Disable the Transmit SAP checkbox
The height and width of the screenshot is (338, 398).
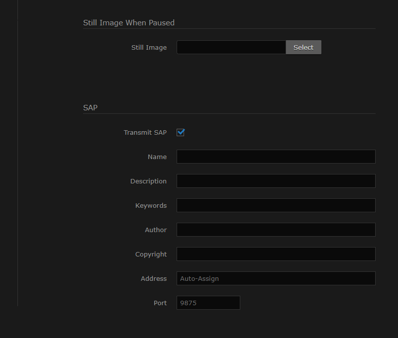[x=181, y=132]
